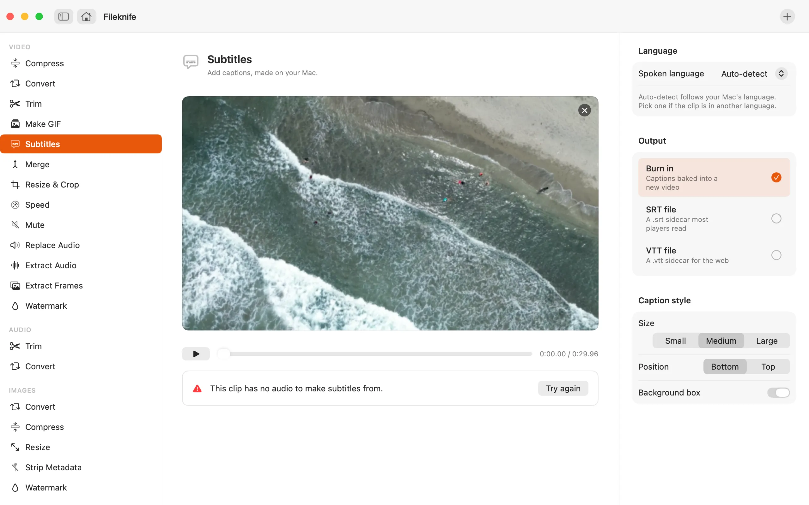Open the Replace Audio tool
The height and width of the screenshot is (505, 809).
coord(81,245)
